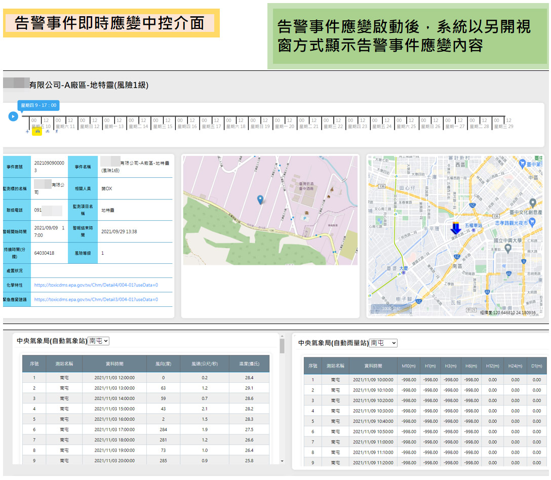Click the 風向(度) column header

pyautogui.click(x=164, y=364)
